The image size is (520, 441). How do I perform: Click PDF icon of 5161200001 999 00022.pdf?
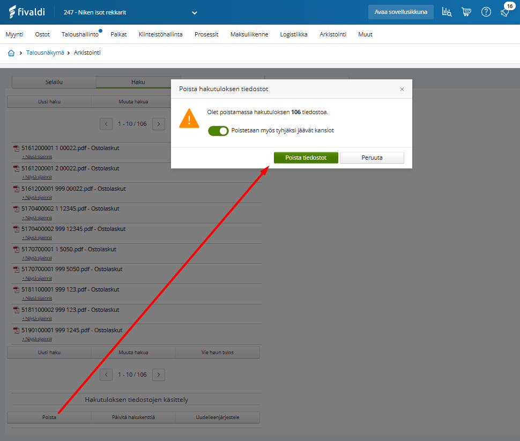coord(16,189)
